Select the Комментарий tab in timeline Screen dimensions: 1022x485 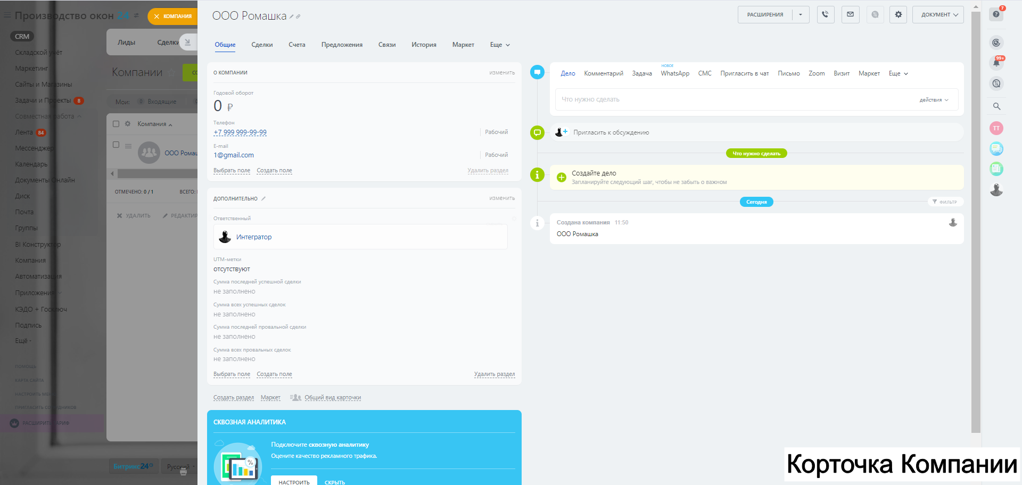coord(604,73)
